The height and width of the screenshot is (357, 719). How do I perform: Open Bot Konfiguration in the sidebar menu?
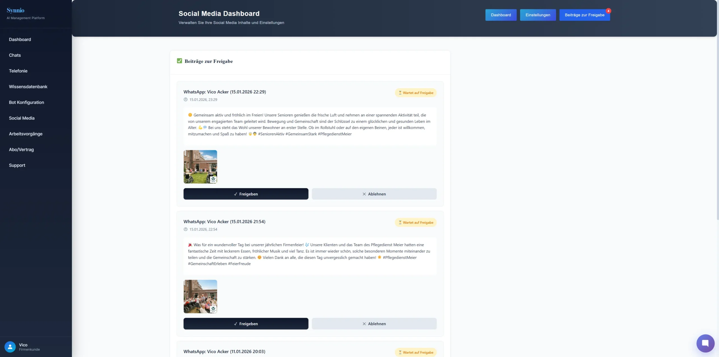click(26, 102)
